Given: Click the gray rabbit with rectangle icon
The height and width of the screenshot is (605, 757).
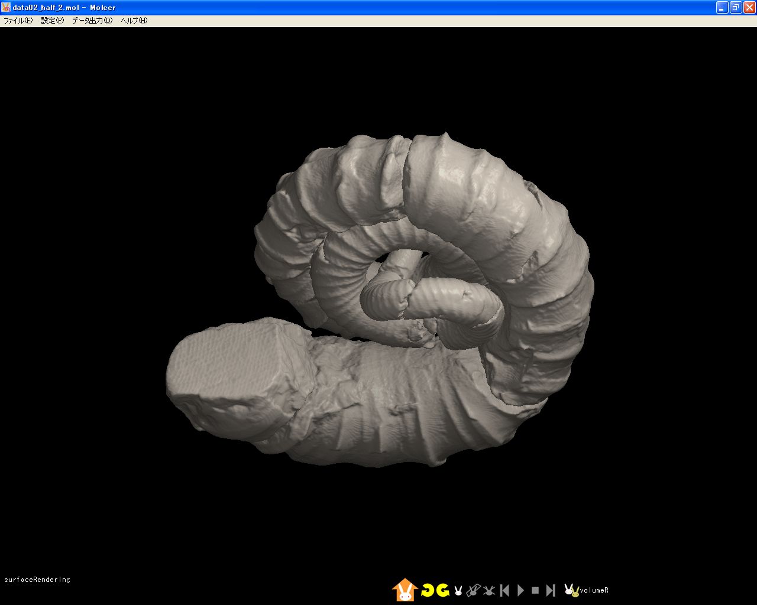Looking at the screenshot, I should [x=473, y=590].
